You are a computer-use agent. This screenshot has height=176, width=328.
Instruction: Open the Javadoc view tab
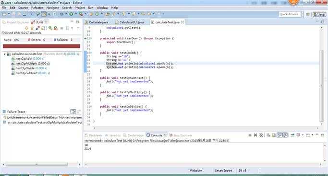113,135
